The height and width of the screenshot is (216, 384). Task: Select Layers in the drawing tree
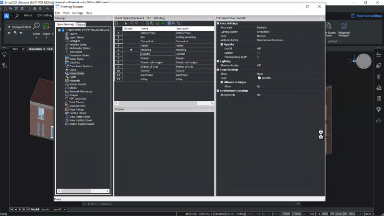[x=73, y=34]
